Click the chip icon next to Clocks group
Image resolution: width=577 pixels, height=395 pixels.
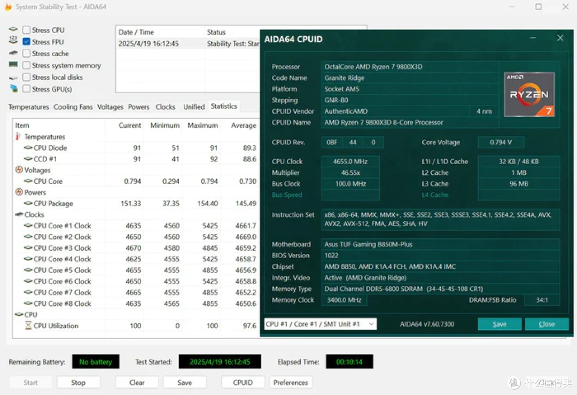pos(19,214)
